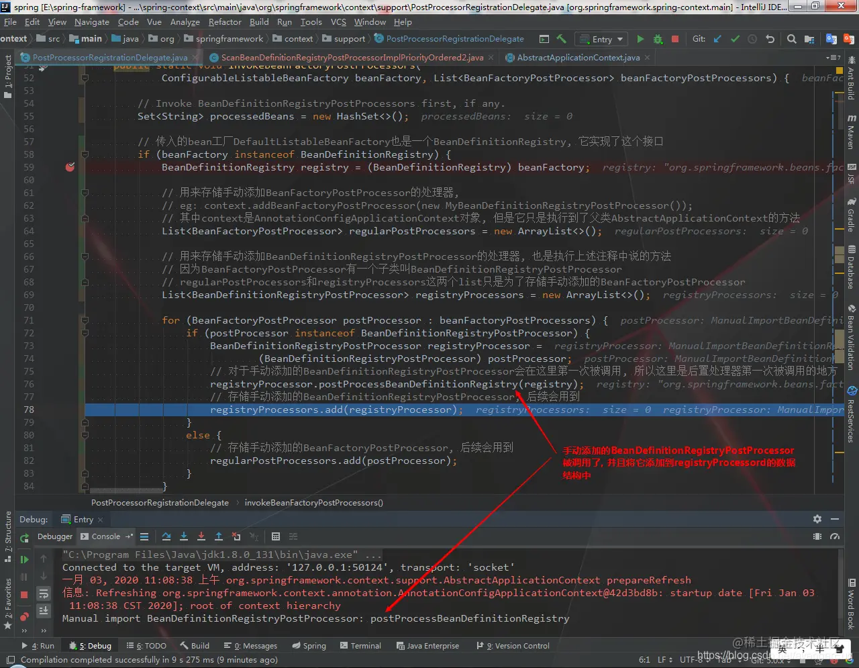859x668 pixels.
Task: Open the Analyze menu
Action: click(x=185, y=21)
